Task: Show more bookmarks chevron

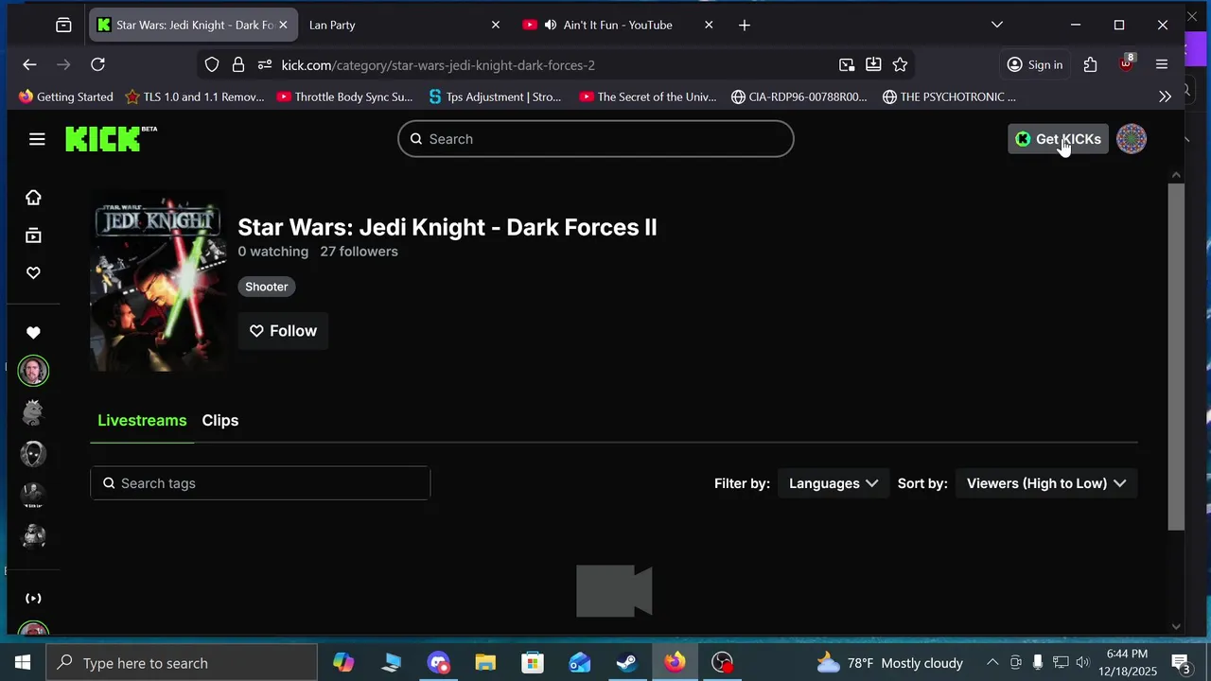Action: point(1165,96)
